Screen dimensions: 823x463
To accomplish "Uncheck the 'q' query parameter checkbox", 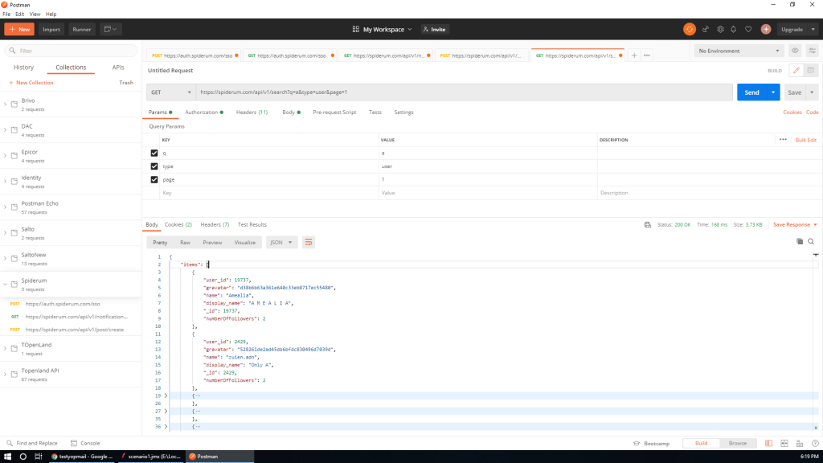I will click(x=154, y=154).
